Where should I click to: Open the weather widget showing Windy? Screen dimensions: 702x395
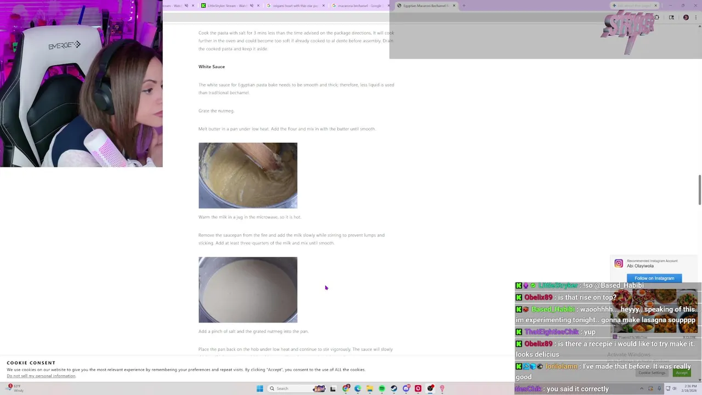coord(15,388)
